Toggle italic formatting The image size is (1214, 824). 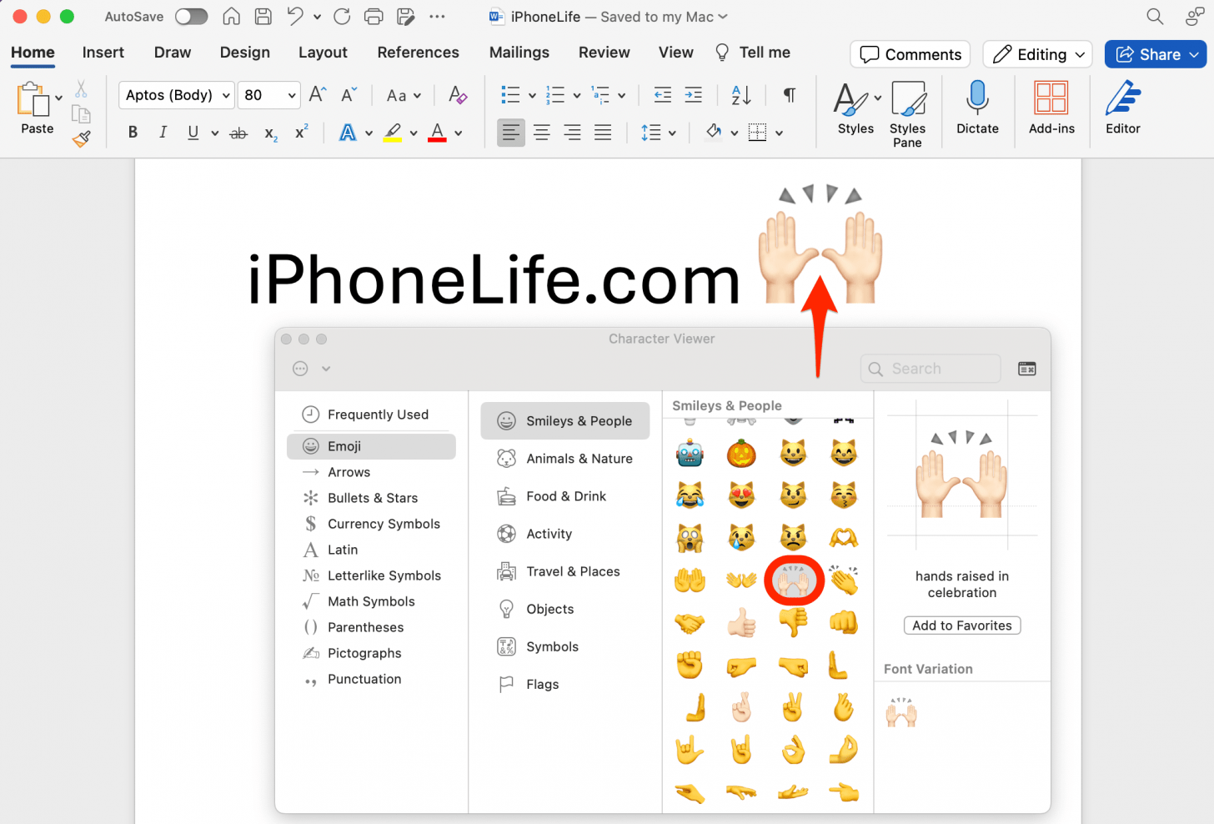[163, 133]
